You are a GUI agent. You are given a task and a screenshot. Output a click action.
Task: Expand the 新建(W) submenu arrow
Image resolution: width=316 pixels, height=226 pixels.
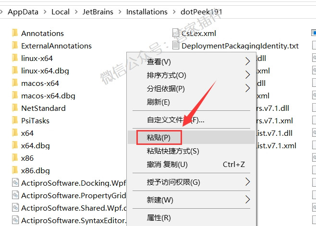248,200
